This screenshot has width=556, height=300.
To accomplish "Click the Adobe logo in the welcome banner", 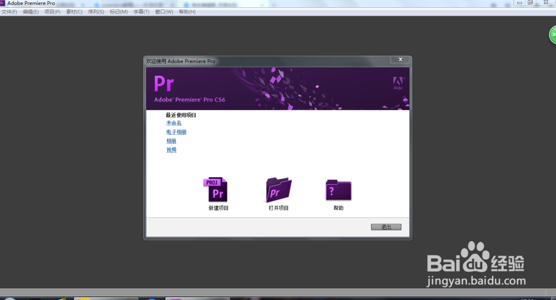I will coord(398,83).
